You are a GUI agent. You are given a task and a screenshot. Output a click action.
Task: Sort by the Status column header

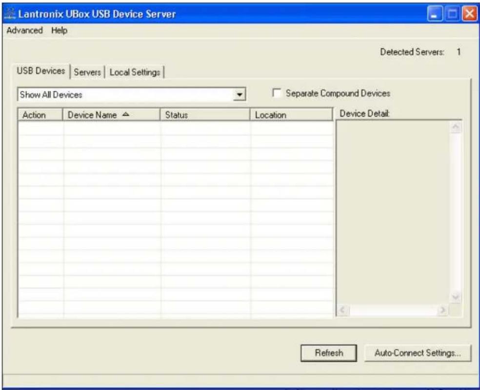tap(205, 115)
